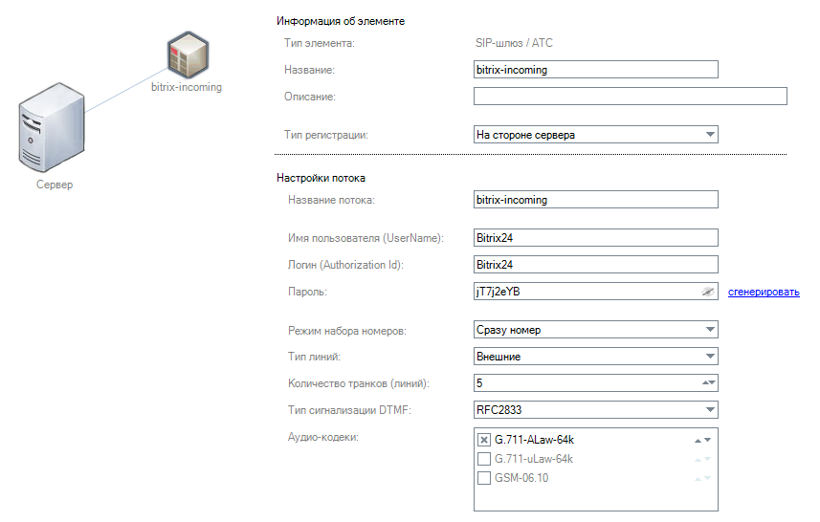Enable the G.711-uLaw-64k codec checkbox
This screenshot has width=820, height=522.
click(x=484, y=459)
